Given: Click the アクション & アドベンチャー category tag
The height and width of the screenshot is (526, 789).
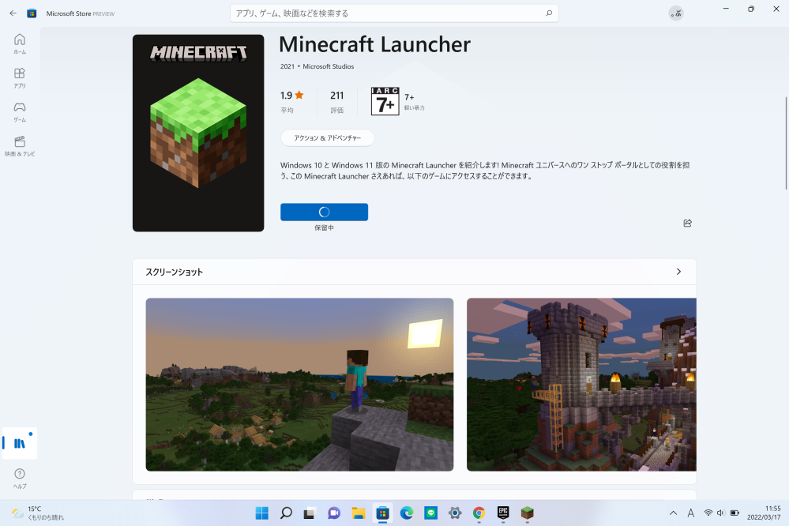Looking at the screenshot, I should click(327, 138).
